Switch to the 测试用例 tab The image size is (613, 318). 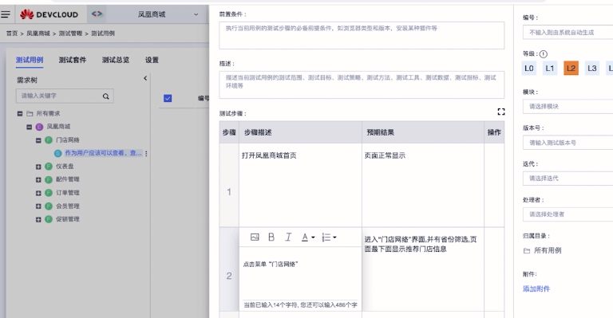tap(30, 60)
